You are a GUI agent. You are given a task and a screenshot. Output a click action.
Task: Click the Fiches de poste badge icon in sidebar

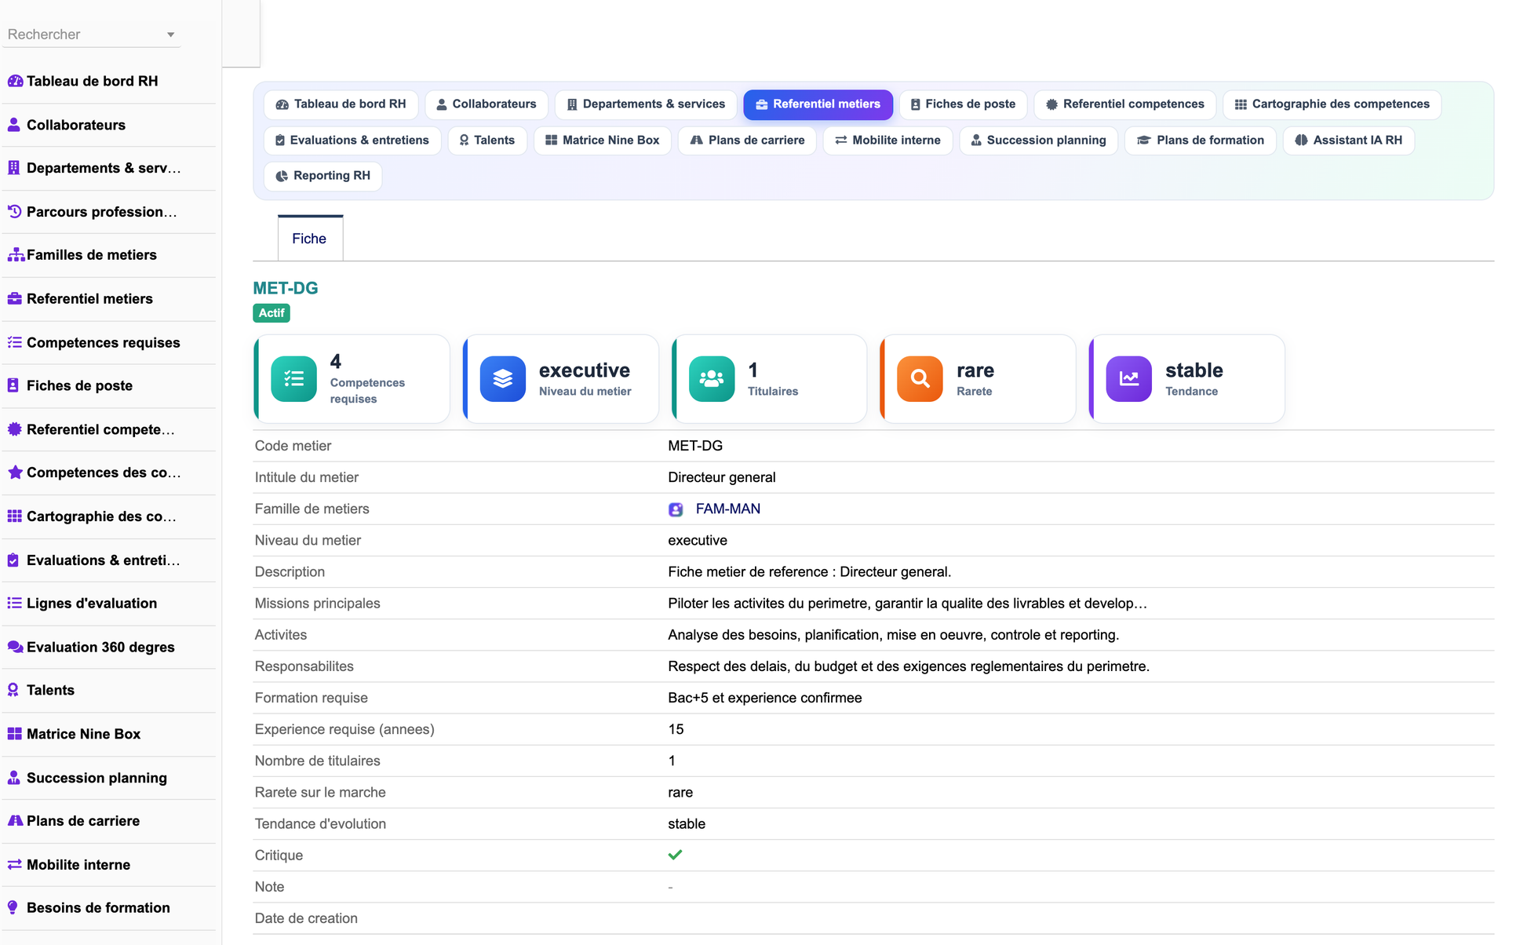tap(14, 385)
